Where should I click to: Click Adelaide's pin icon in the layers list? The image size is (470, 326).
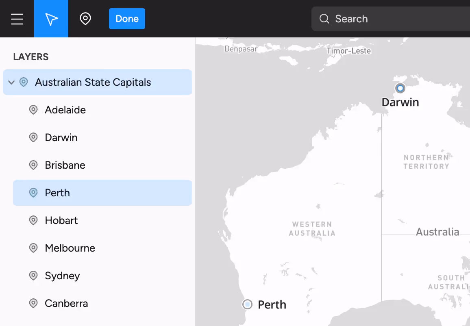click(33, 109)
